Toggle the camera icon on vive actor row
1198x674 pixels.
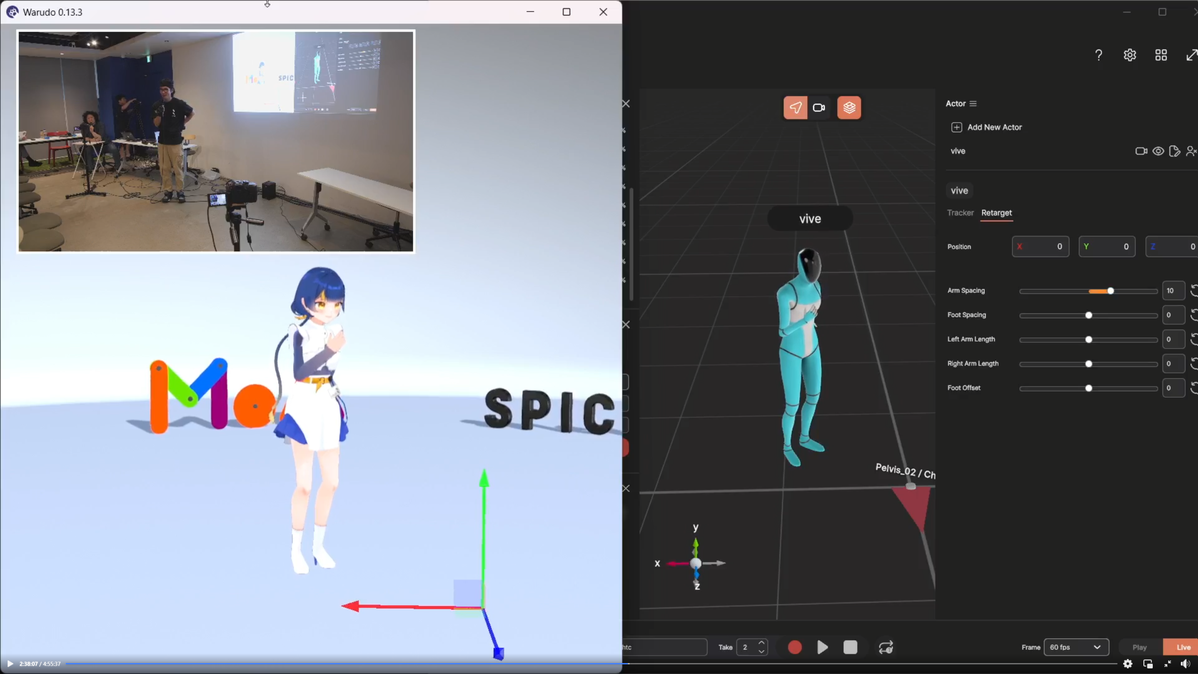pyautogui.click(x=1141, y=151)
